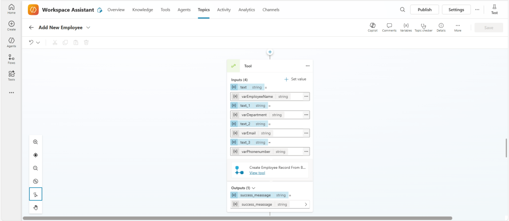Select the hand pan tool
509x221 pixels.
tap(36, 207)
